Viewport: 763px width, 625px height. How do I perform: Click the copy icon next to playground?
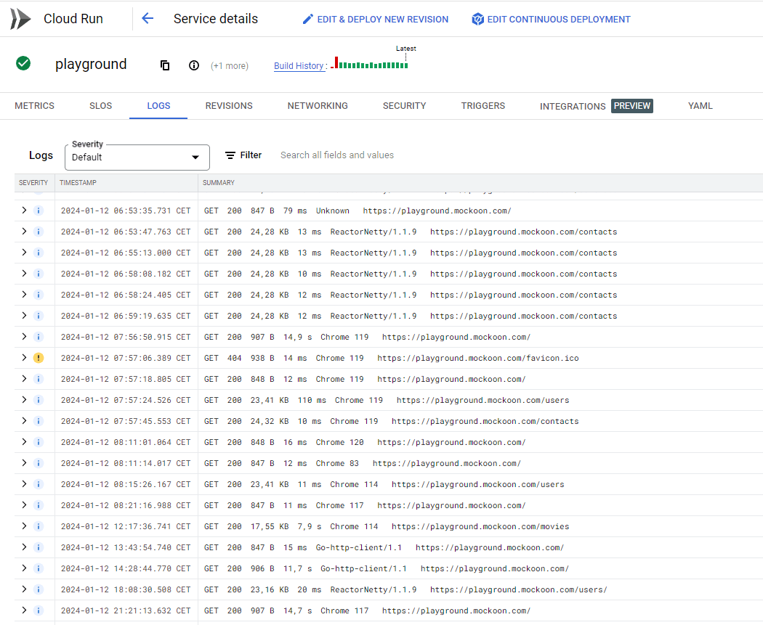pos(165,65)
